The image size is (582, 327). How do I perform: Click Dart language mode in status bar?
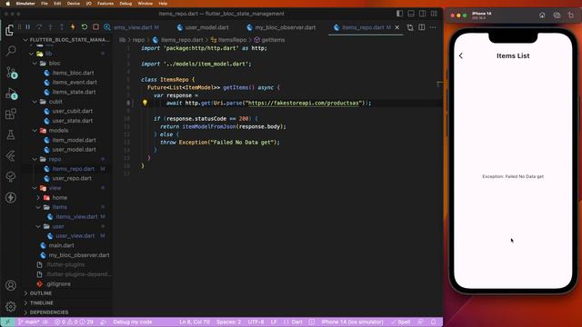[296, 322]
